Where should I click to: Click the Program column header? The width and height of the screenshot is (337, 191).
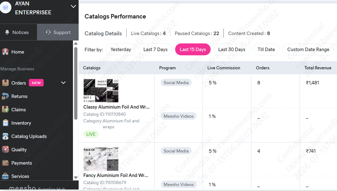coord(167,68)
